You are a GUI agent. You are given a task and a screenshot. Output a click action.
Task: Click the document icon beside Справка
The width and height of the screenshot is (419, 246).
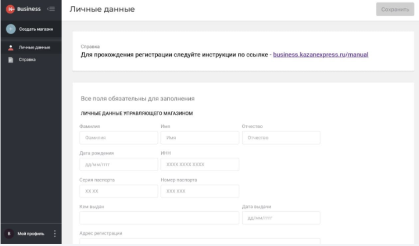coord(10,59)
